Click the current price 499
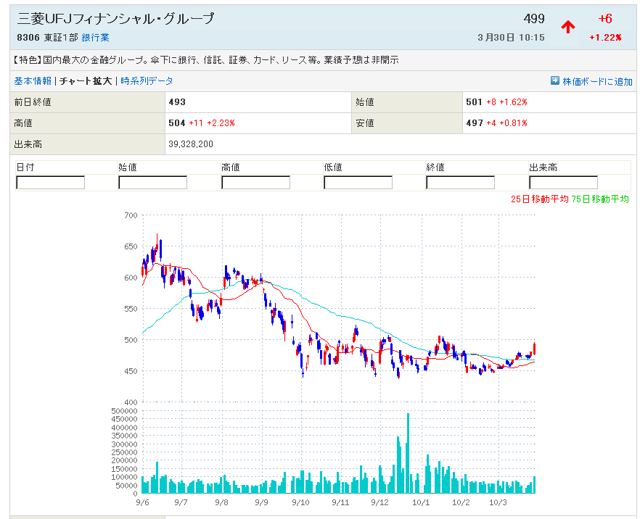The height and width of the screenshot is (519, 640). pos(534,18)
